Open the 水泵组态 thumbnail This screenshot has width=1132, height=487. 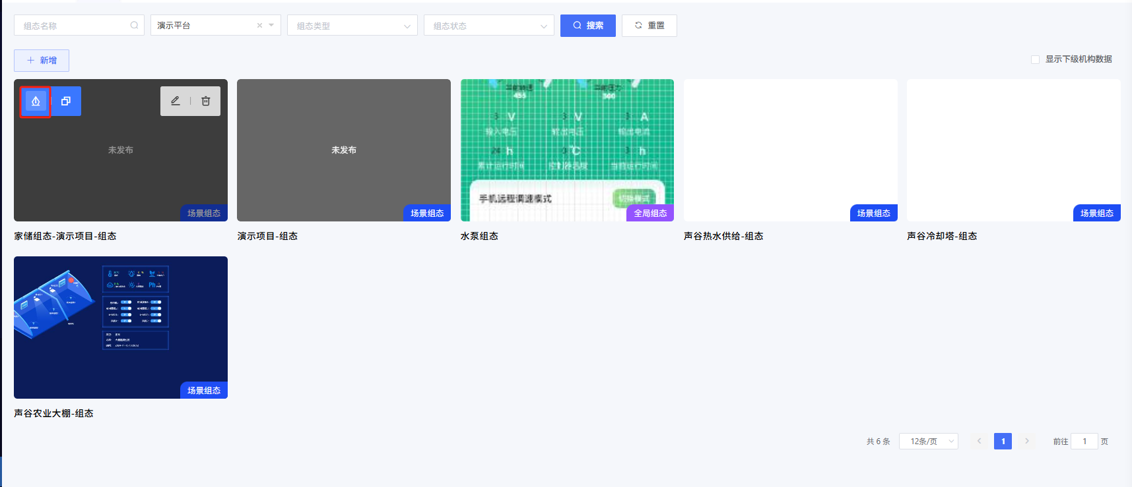coord(567,150)
